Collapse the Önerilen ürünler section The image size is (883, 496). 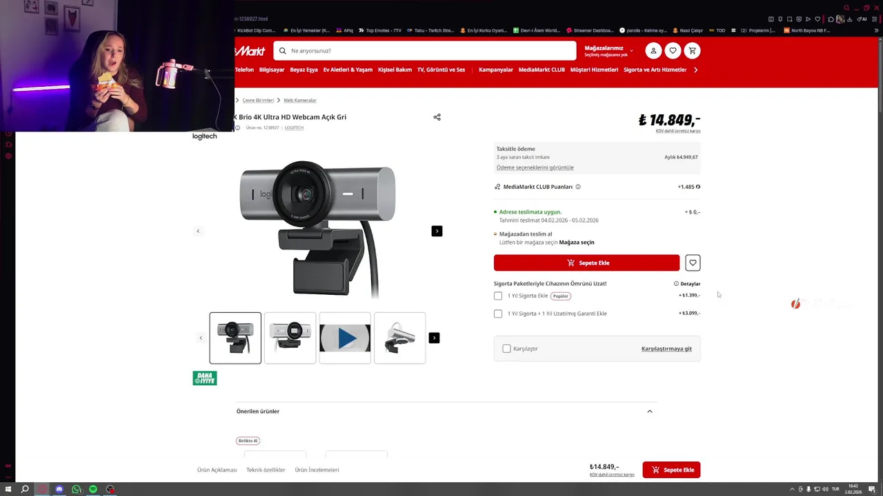click(649, 411)
